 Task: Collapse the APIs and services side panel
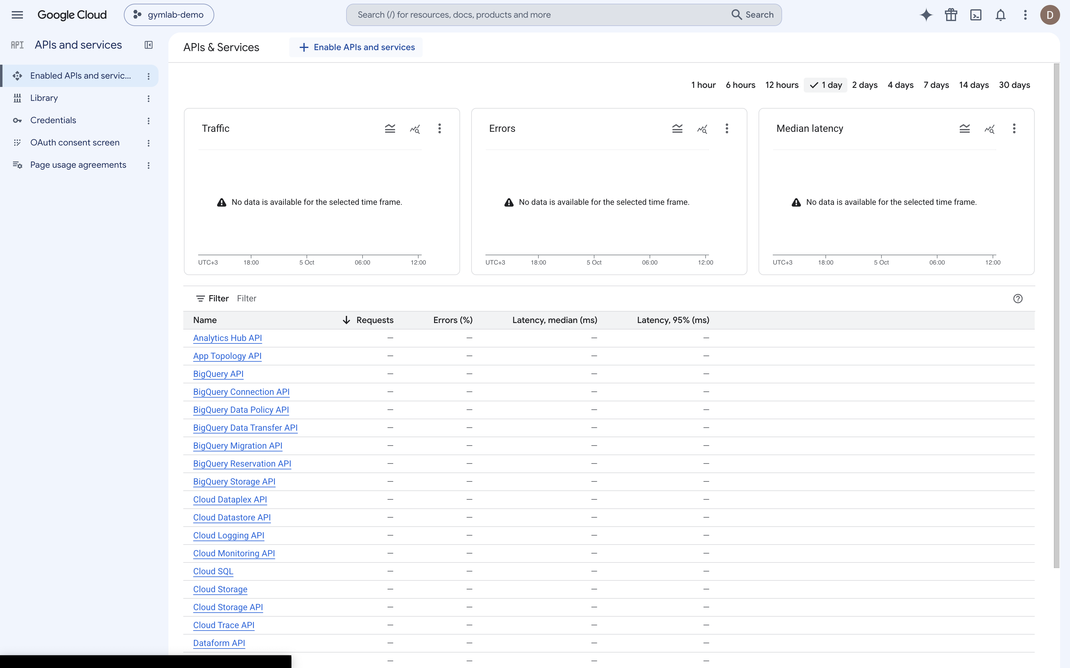tap(149, 45)
